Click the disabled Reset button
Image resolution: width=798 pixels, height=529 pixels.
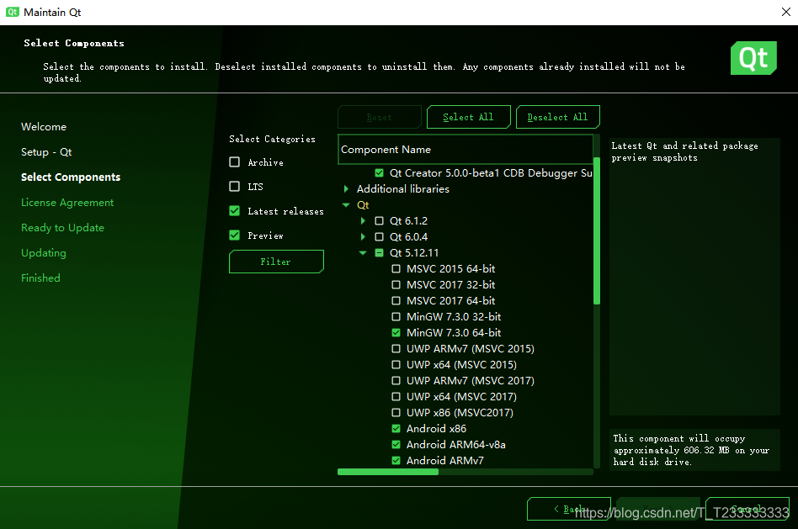tap(380, 117)
